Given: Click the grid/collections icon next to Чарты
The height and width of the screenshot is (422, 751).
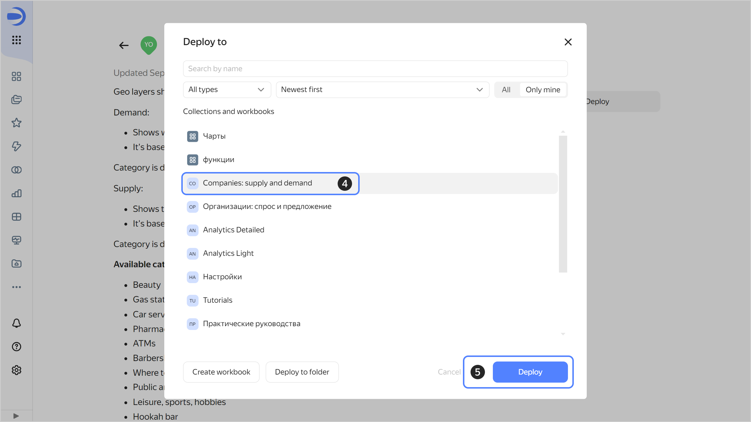Looking at the screenshot, I should coord(192,136).
